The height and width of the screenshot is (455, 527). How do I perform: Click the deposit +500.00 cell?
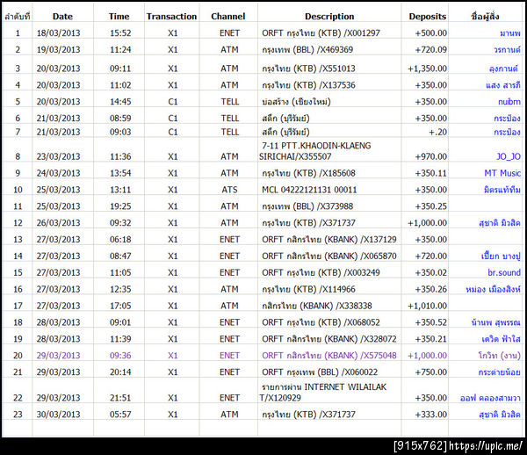[x=431, y=32]
